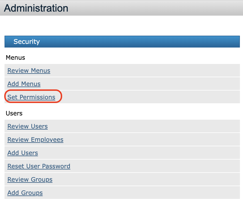243x202 pixels.
Task: Click blank gray area beside Review Menus
Action: (x=147, y=71)
